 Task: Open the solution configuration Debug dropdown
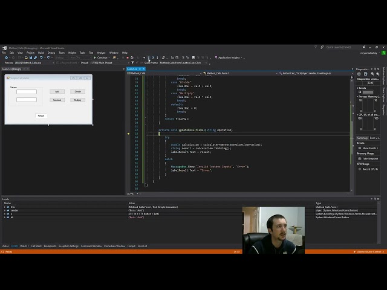tap(62, 58)
